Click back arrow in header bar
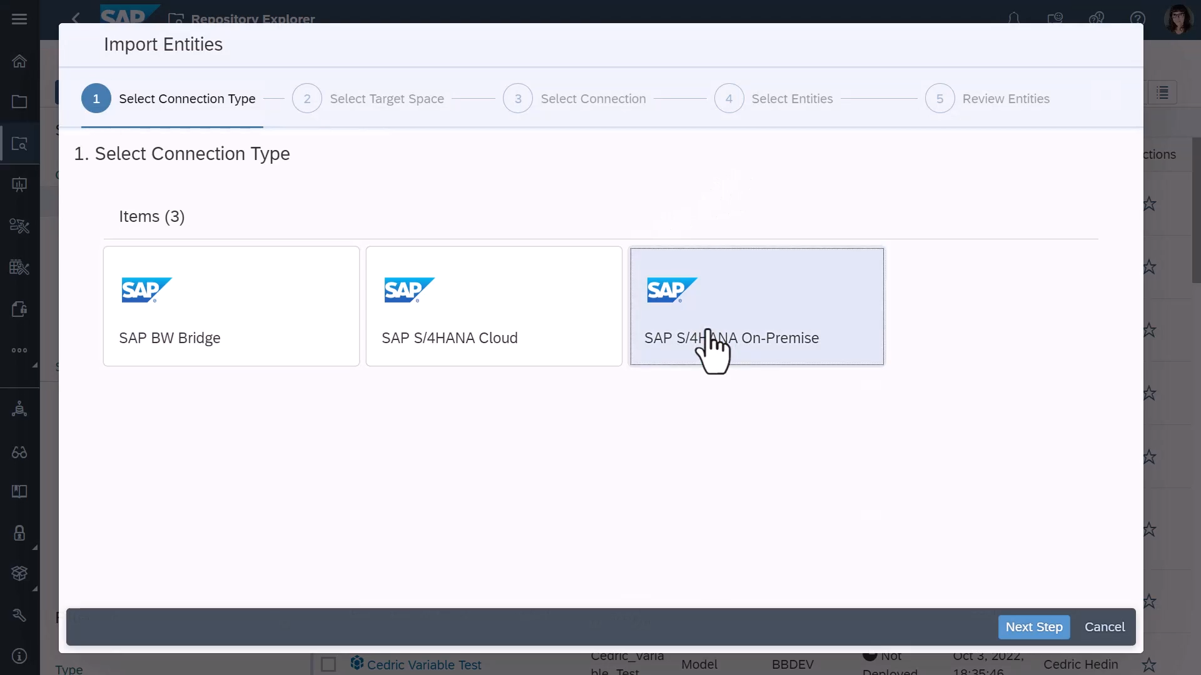This screenshot has width=1201, height=675. 76,19
